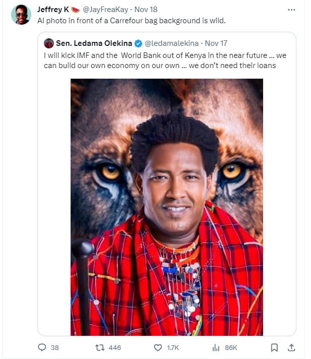Open view analytics bar chart icon
The height and width of the screenshot is (359, 311).
coord(216,347)
